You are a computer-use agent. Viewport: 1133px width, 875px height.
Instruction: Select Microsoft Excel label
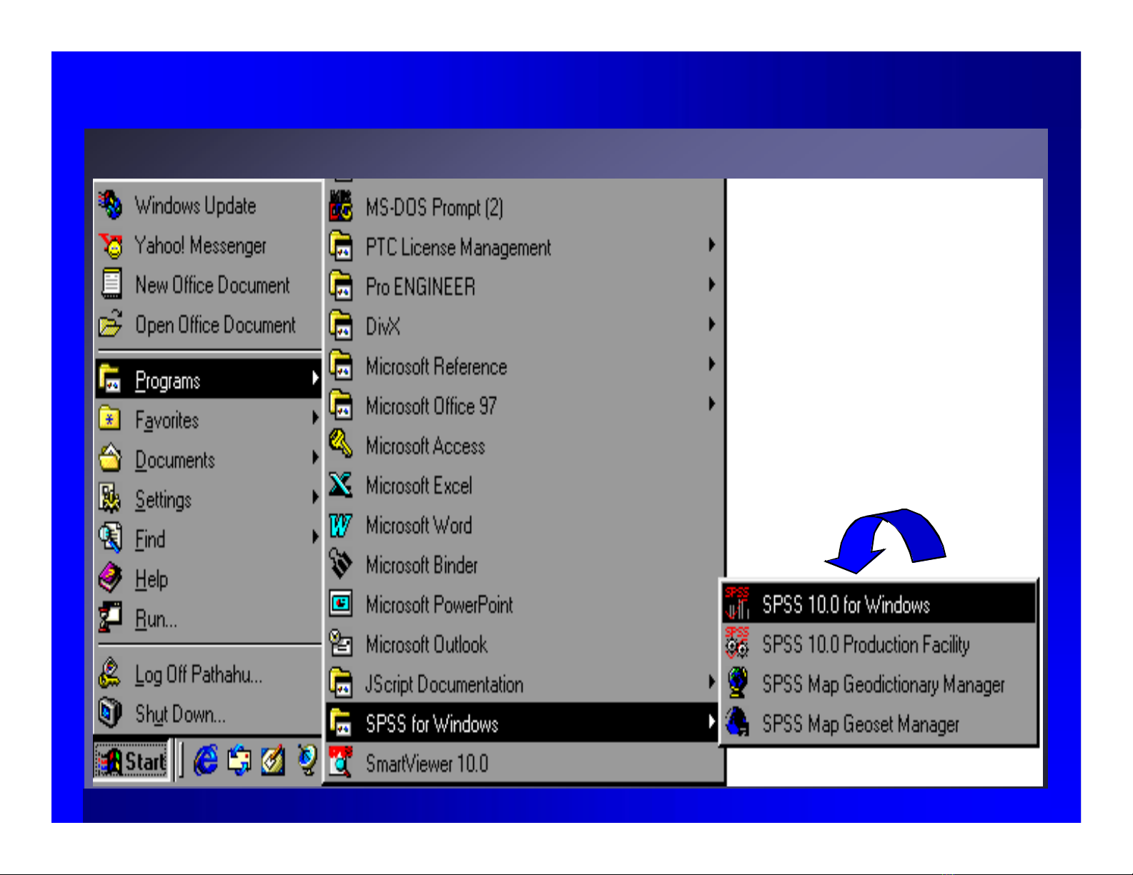[x=419, y=486]
